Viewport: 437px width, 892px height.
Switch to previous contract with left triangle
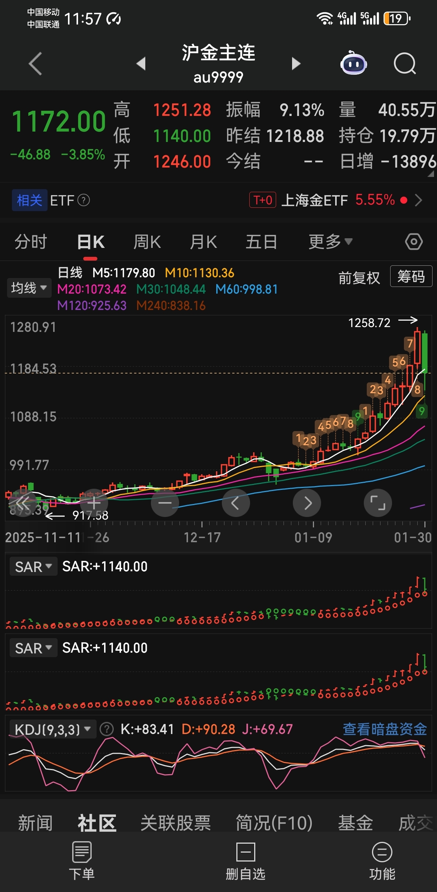click(141, 64)
